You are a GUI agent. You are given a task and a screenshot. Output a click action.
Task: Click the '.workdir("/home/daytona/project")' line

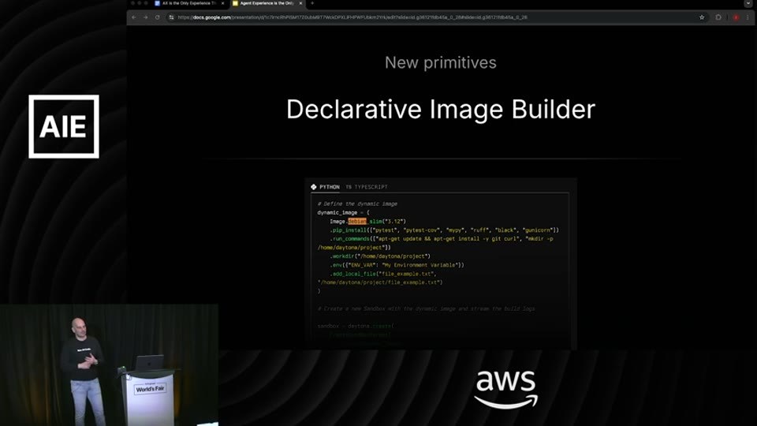click(380, 256)
